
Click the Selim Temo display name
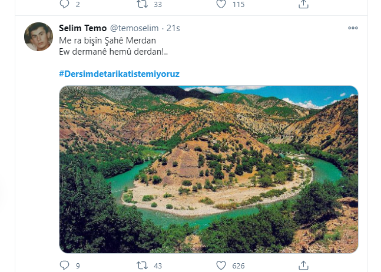[83, 28]
